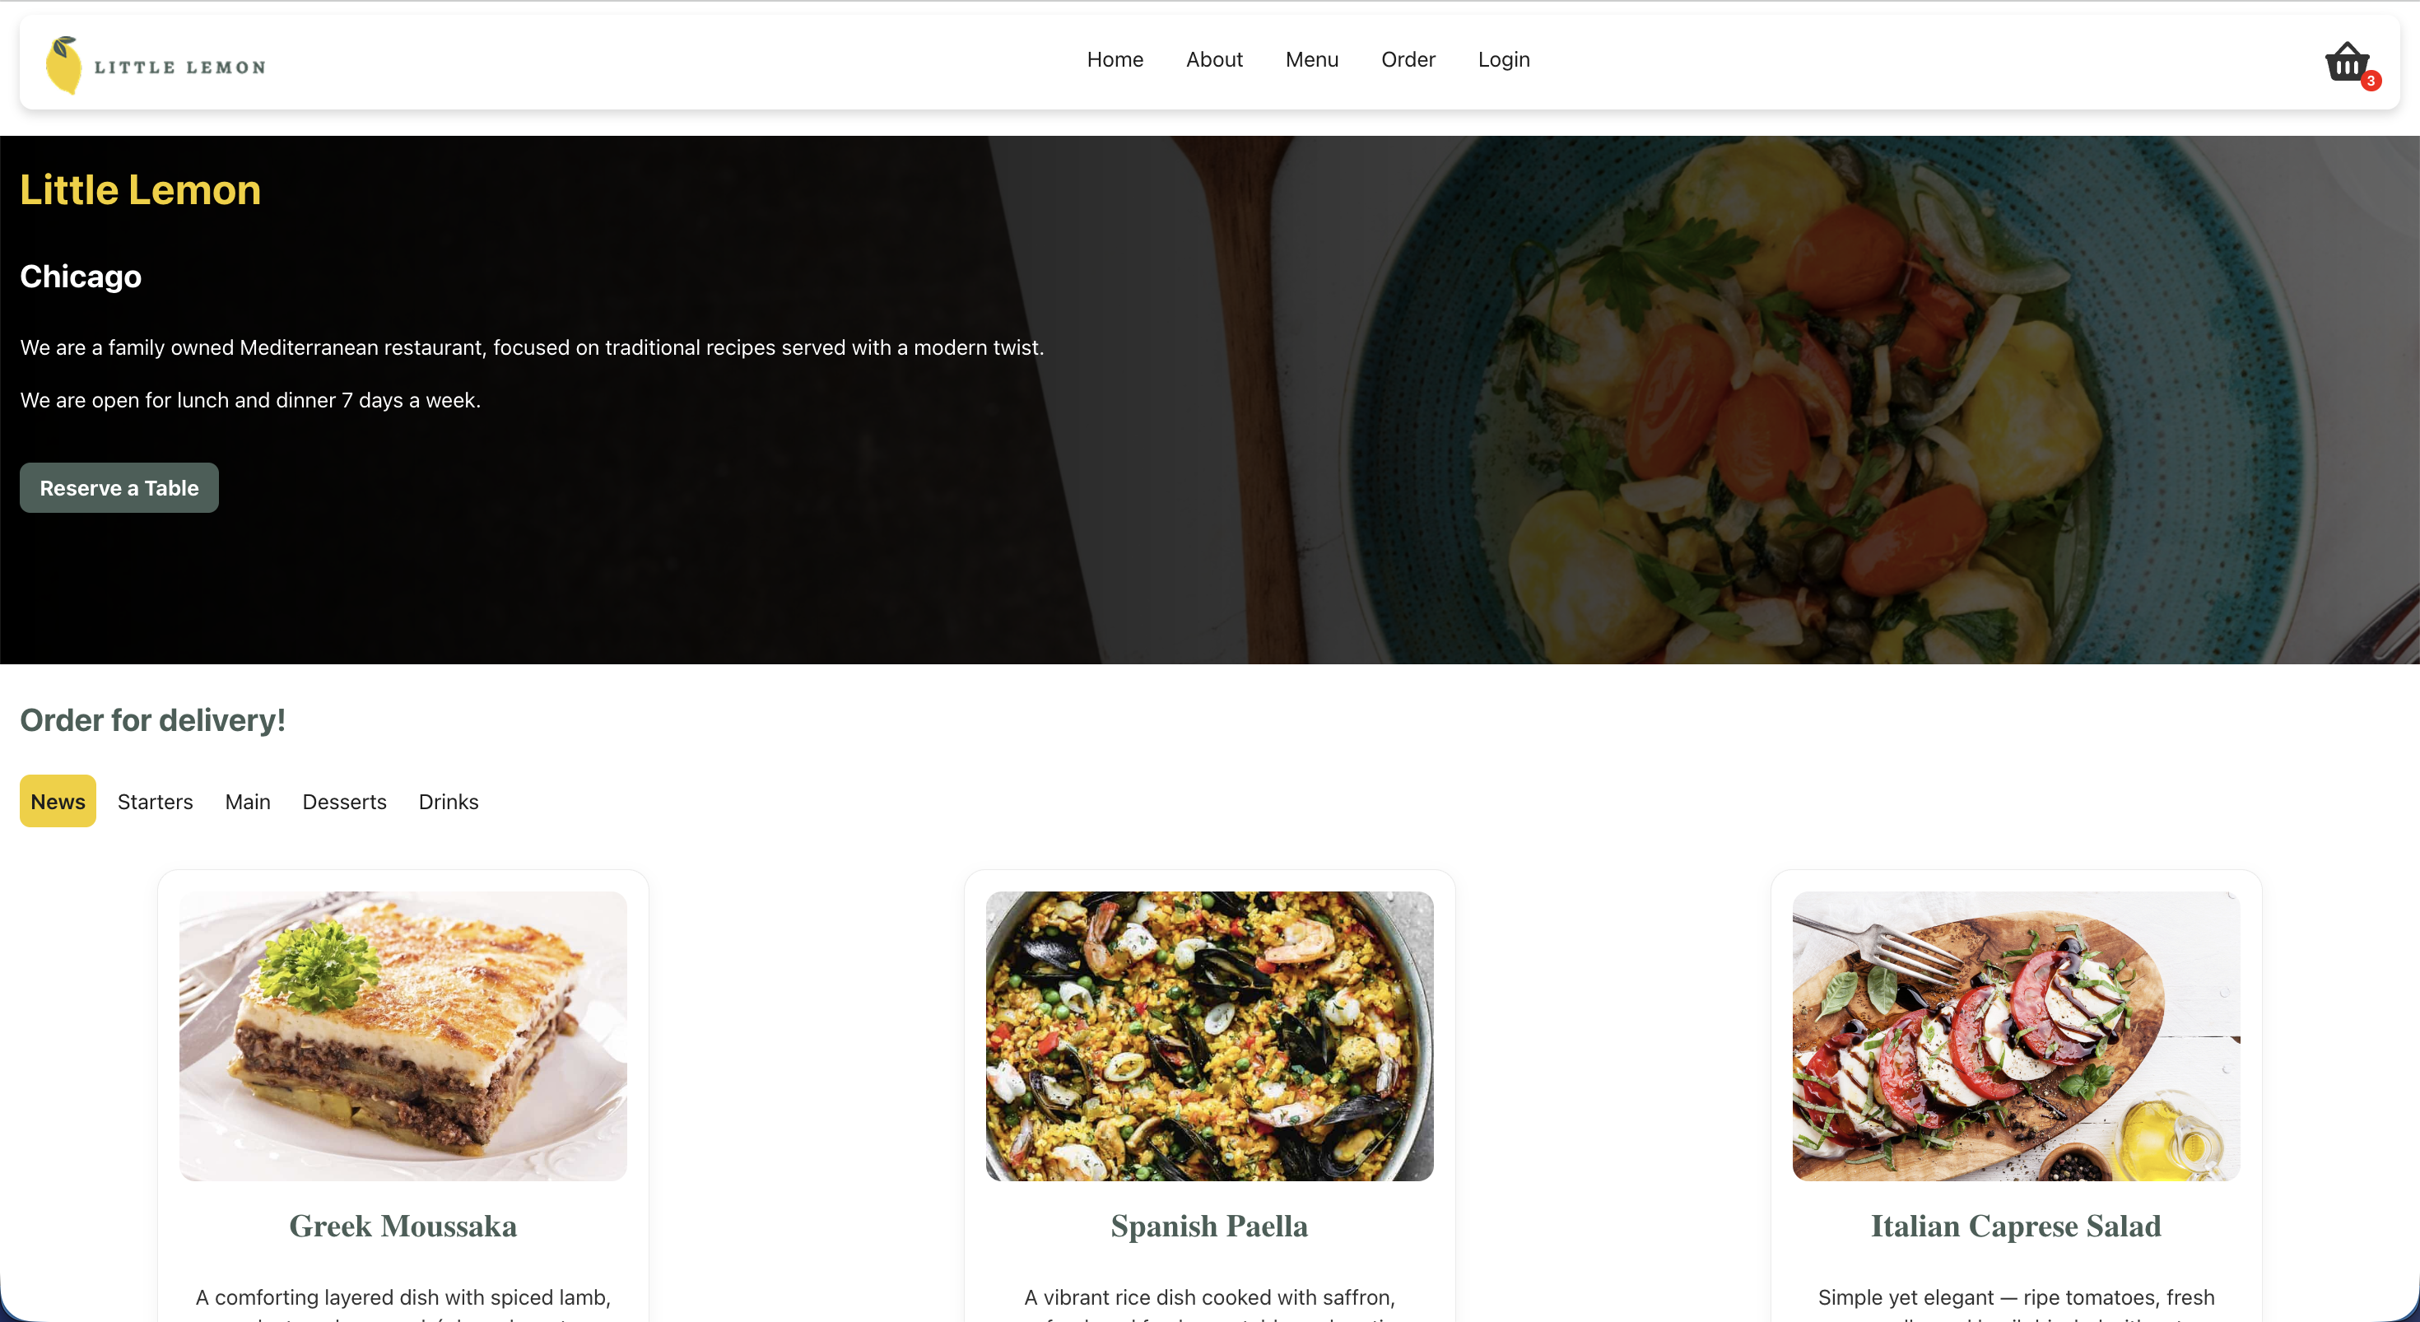Viewport: 2420px width, 1322px height.
Task: Click the Login link
Action: [x=1503, y=59]
